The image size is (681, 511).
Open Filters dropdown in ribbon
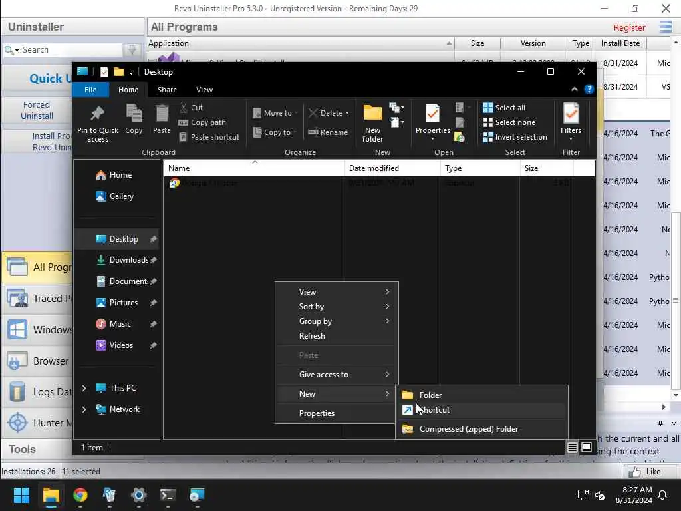(x=571, y=122)
